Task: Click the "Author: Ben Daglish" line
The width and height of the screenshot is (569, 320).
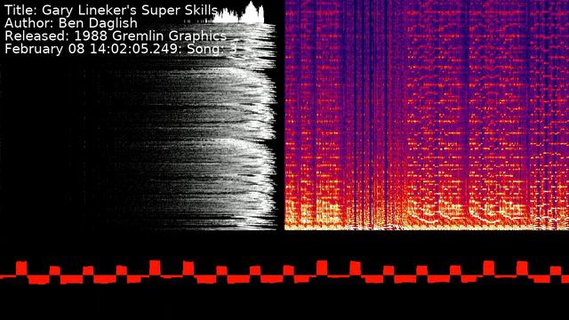Action: coord(71,23)
